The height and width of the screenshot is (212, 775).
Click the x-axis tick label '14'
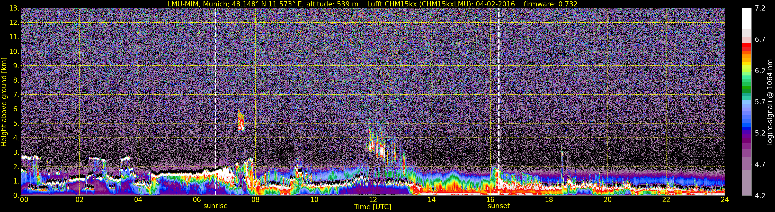pos(431,200)
